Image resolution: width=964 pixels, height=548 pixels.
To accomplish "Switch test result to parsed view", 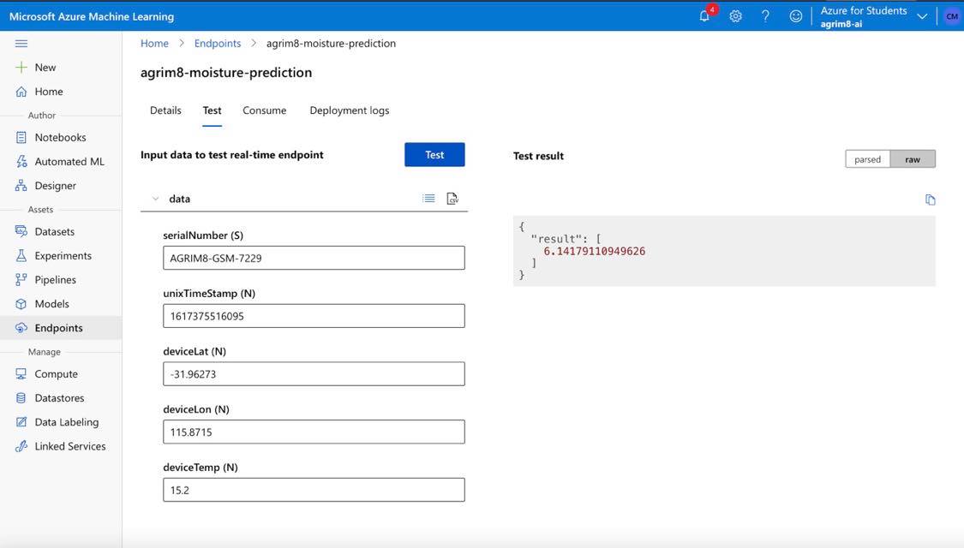I will [867, 159].
